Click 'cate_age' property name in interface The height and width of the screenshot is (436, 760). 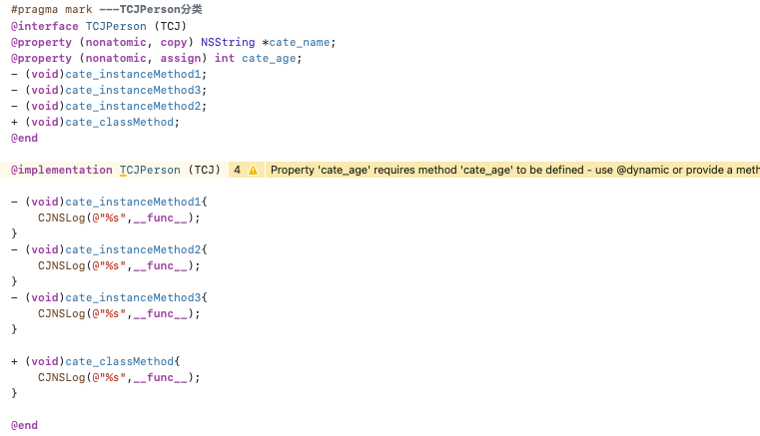(269, 58)
